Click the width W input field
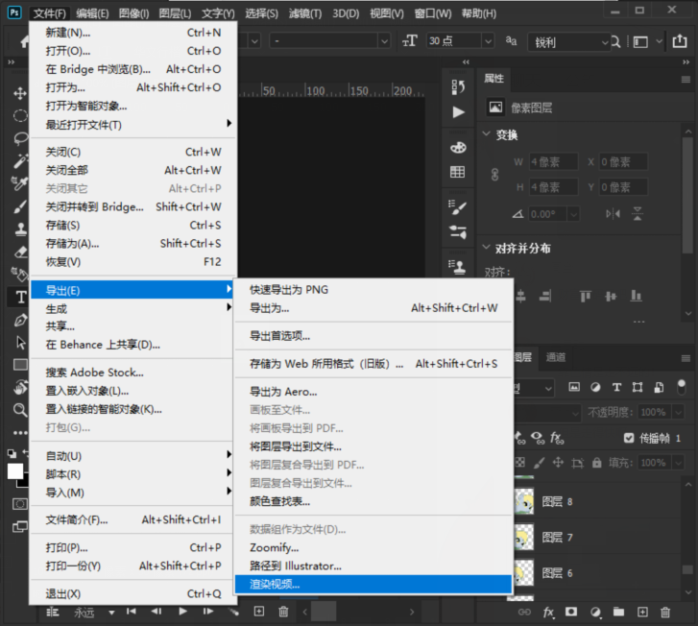This screenshot has width=698, height=626. 553,161
